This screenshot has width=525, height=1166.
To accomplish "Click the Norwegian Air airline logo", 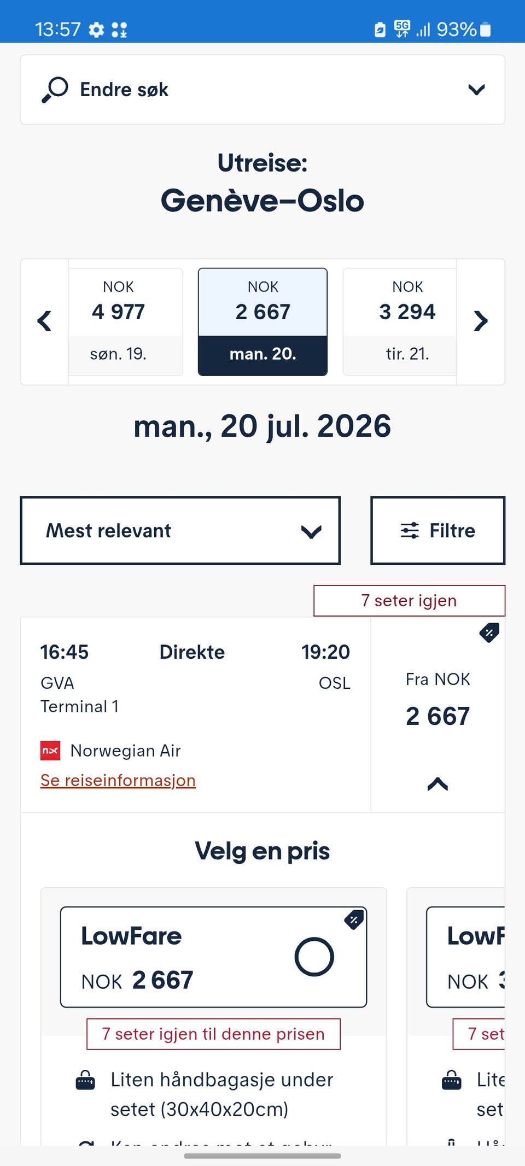I will point(50,751).
